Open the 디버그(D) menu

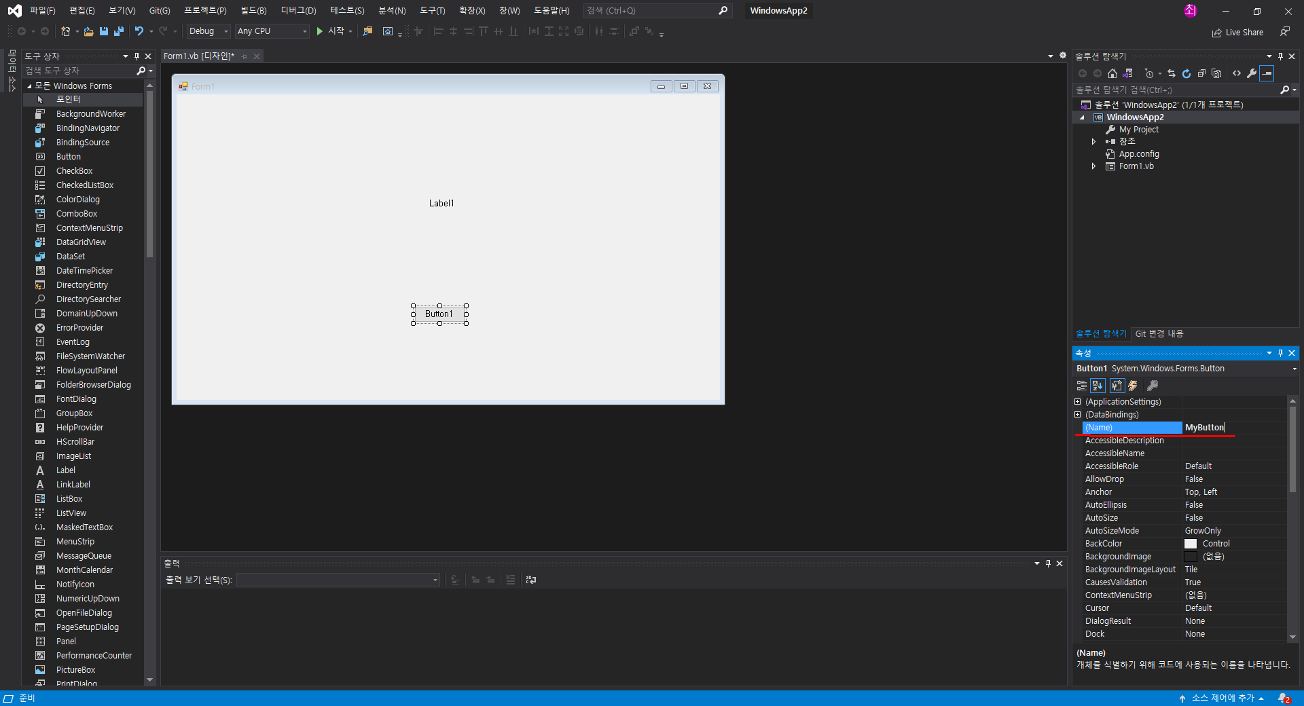(299, 10)
